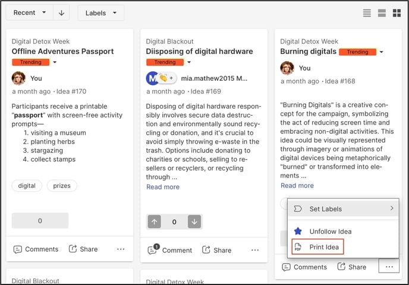The width and height of the screenshot is (409, 285).
Task: Expand Trending status dropdown on Burning digitals
Action: (x=381, y=52)
